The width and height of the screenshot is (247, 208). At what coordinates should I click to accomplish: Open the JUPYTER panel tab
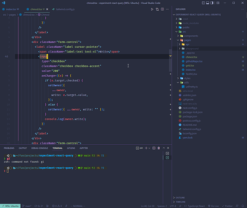click(x=84, y=148)
